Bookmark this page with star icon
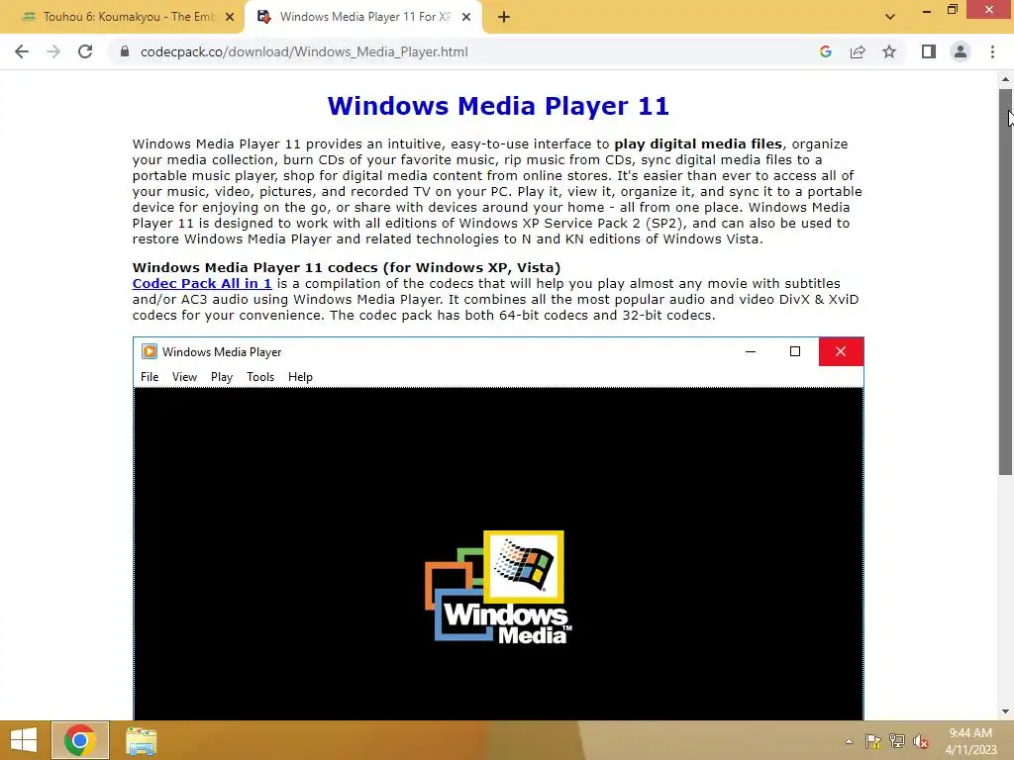Viewport: 1014px width, 760px height. (x=889, y=51)
